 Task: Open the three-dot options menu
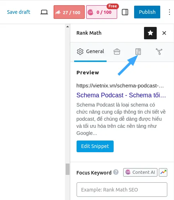point(169,12)
